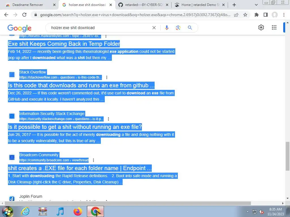The height and width of the screenshot is (217, 290).
Task: Open tab search dropdown arrow
Action: [256, 5]
